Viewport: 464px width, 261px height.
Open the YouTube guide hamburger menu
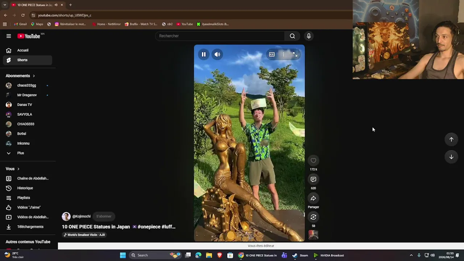click(9, 36)
